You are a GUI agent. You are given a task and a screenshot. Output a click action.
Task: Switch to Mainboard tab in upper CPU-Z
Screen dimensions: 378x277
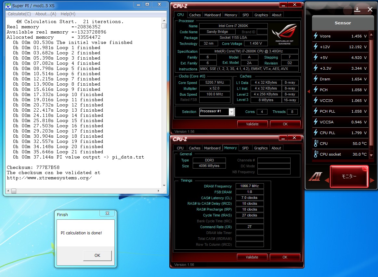click(x=213, y=15)
